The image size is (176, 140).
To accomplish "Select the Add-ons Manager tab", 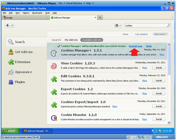I will pos(73,18).
